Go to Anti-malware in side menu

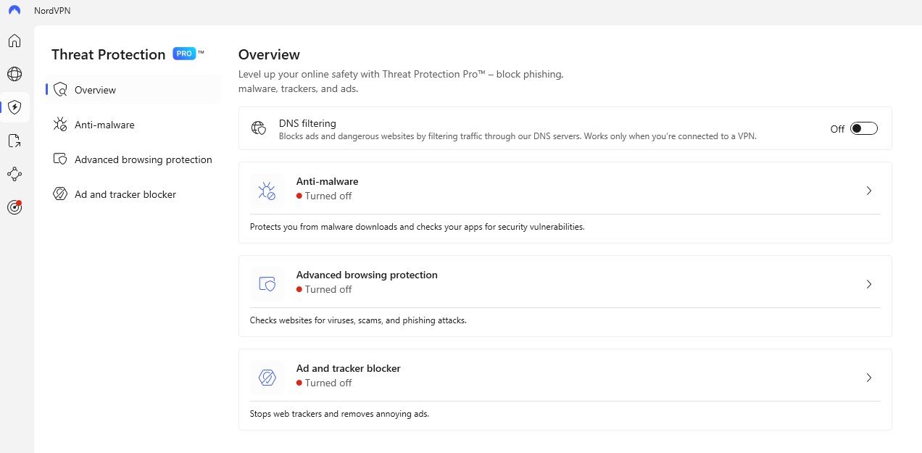click(x=104, y=125)
